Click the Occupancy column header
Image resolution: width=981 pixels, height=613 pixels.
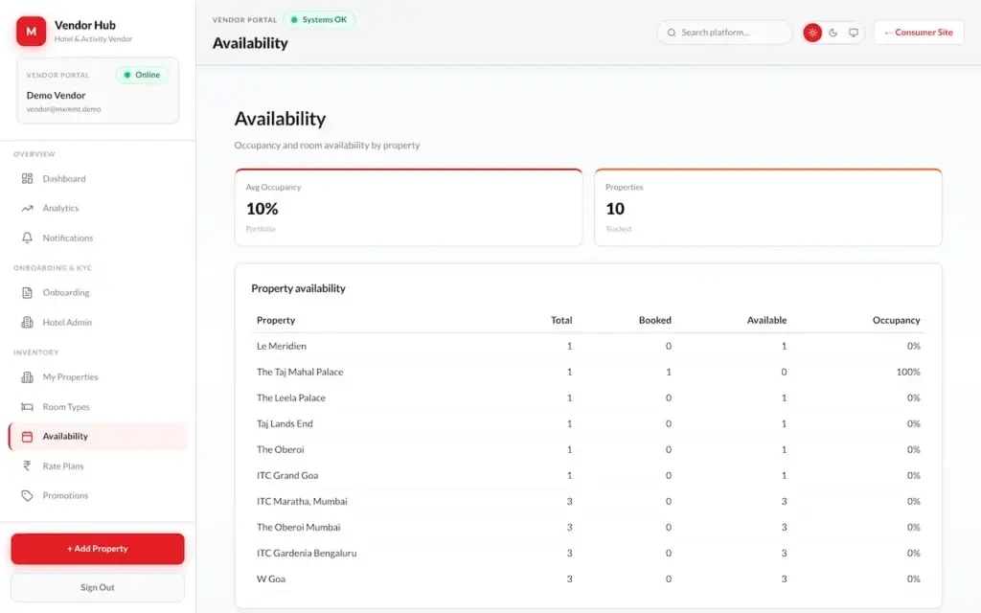click(x=897, y=320)
